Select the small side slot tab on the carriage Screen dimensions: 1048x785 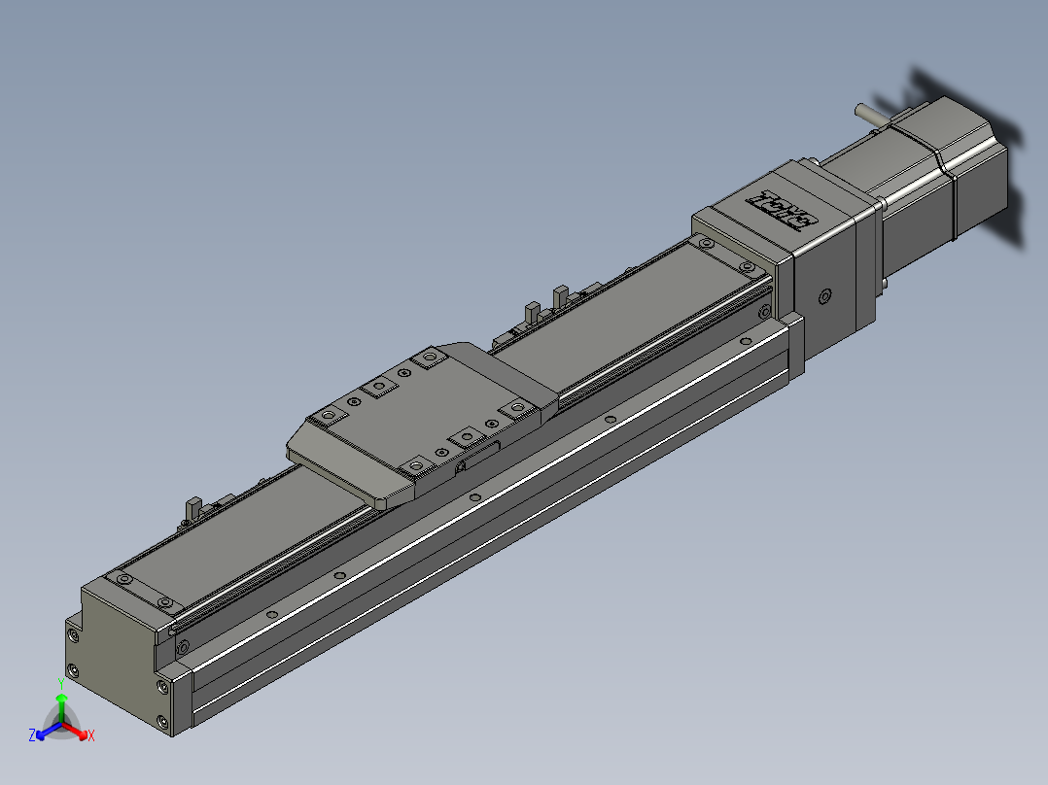[478, 457]
